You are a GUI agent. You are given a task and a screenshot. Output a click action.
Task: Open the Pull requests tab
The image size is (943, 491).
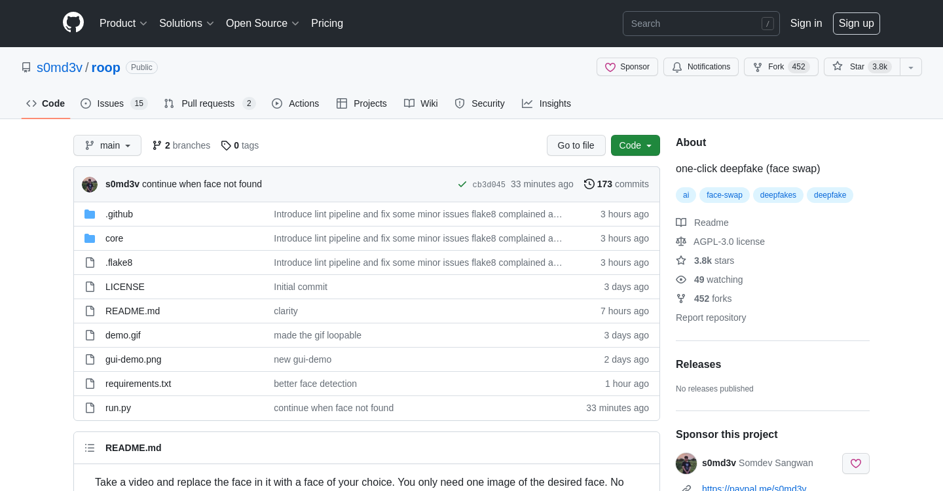point(210,103)
